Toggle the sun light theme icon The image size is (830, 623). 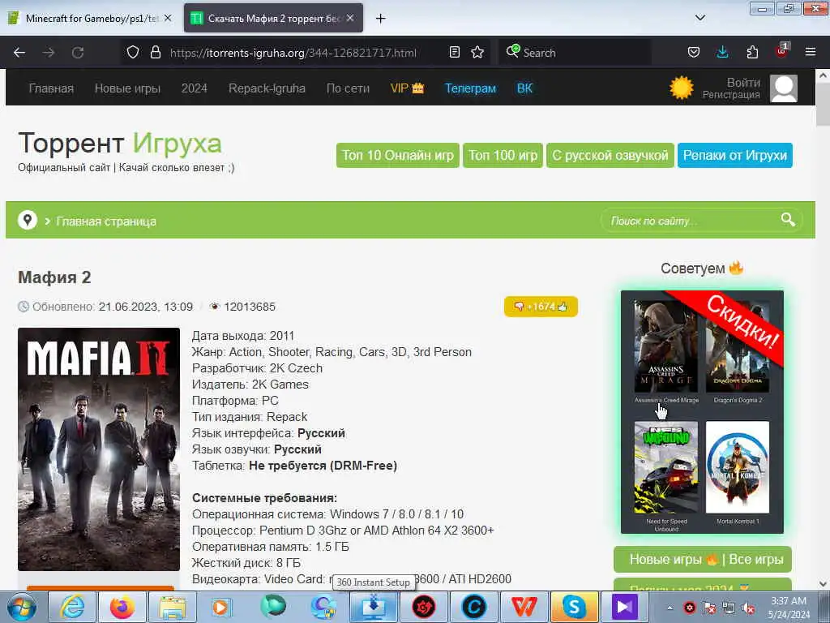click(681, 88)
